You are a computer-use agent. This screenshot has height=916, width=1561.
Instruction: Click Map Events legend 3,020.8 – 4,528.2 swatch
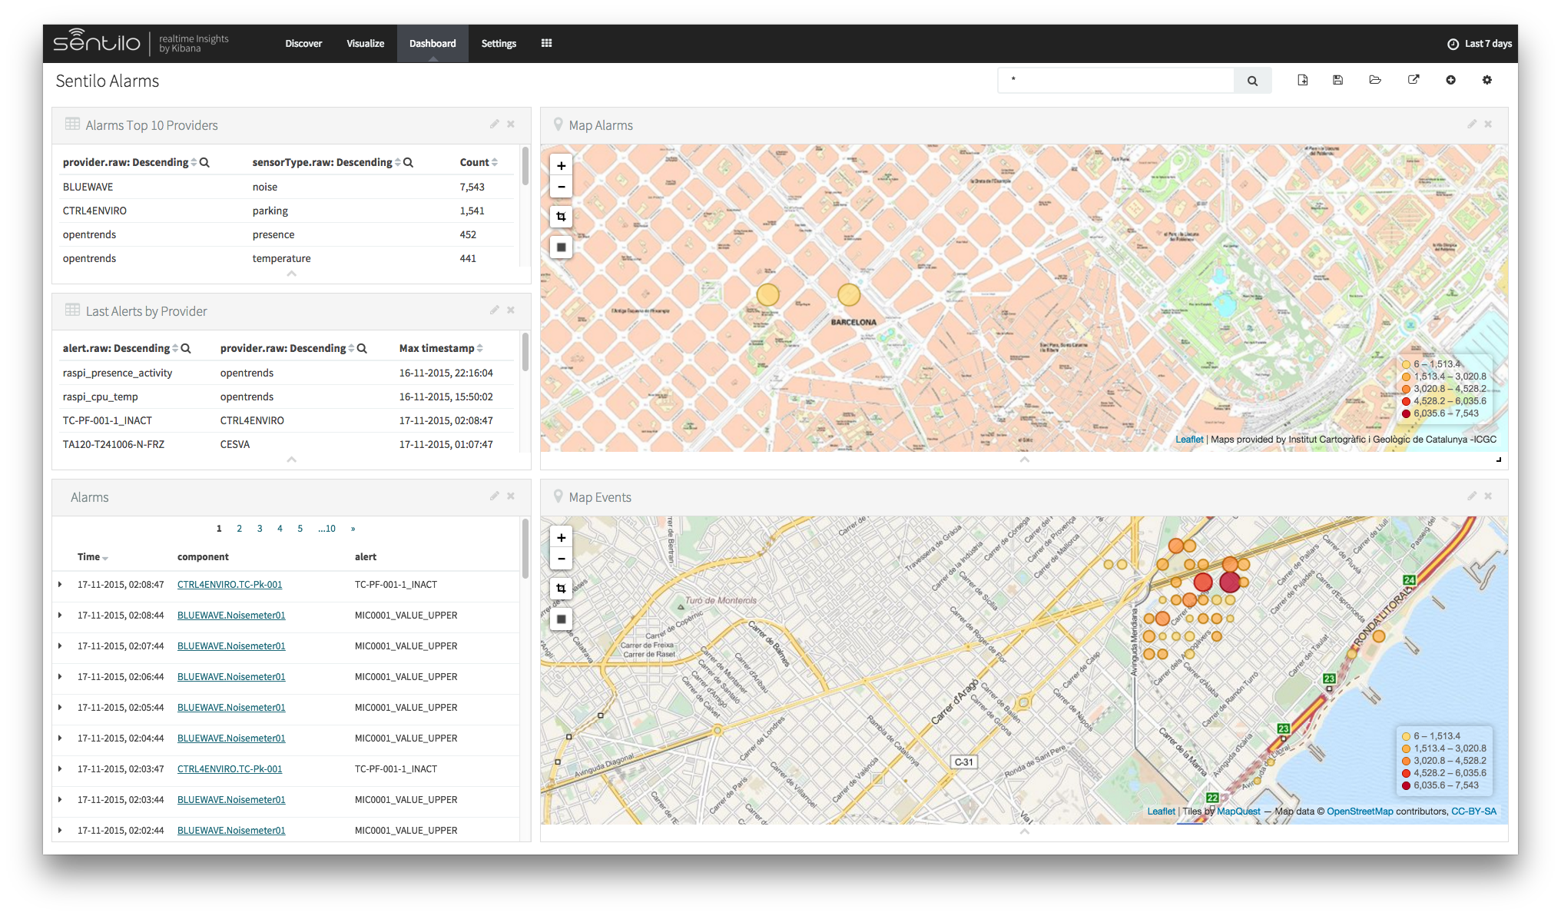click(x=1406, y=761)
